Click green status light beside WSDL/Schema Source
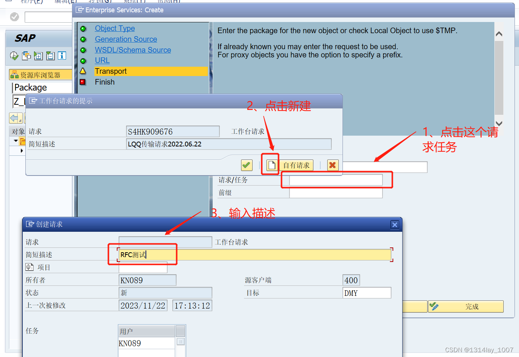 click(x=83, y=50)
